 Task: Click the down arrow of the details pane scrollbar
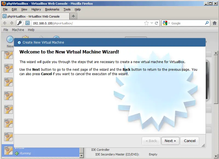coord(216,156)
